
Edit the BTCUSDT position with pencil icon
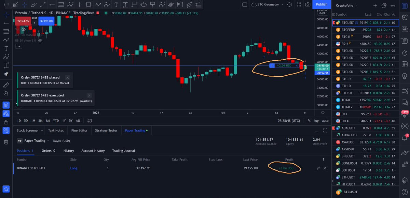[x=318, y=168]
